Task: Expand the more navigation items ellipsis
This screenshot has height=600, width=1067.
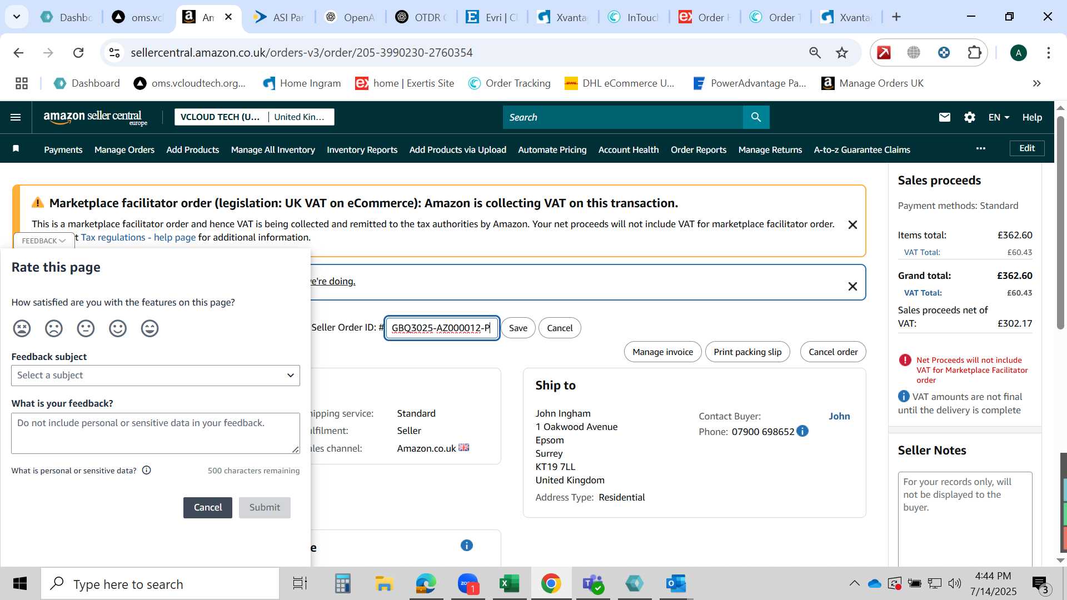Action: [981, 148]
